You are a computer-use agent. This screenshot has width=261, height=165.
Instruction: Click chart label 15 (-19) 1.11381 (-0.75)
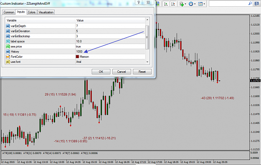coord(20,115)
